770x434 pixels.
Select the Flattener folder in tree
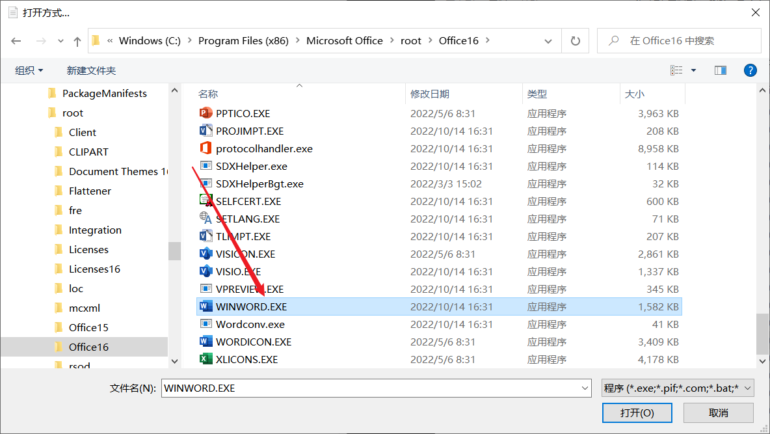click(90, 191)
